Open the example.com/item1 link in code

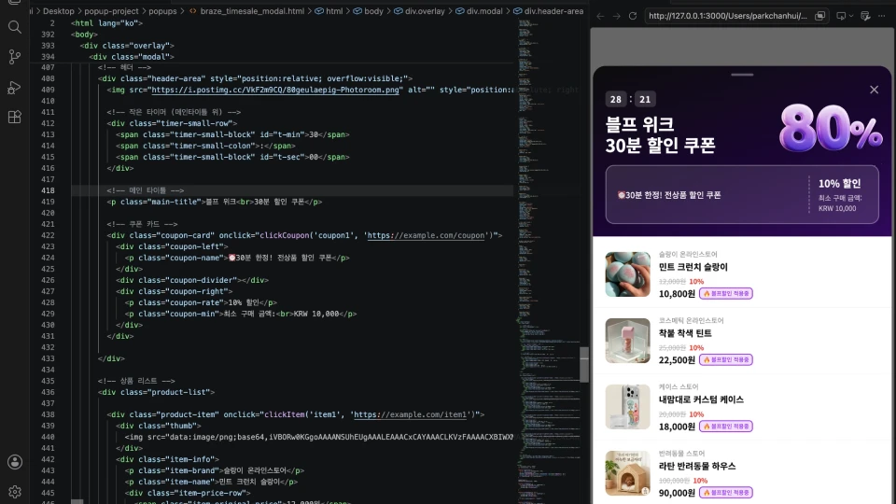411,414
